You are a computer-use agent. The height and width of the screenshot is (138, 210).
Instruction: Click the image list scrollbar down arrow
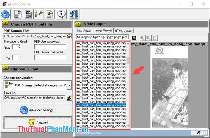click(128, 125)
